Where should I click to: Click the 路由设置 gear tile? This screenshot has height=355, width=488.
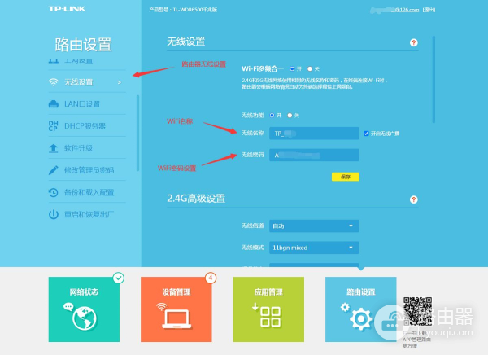pyautogui.click(x=360, y=309)
